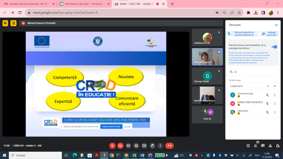Toggle the allow participants microphone switch
Image resolution: width=283 pixels, height=159 pixels.
tap(274, 47)
